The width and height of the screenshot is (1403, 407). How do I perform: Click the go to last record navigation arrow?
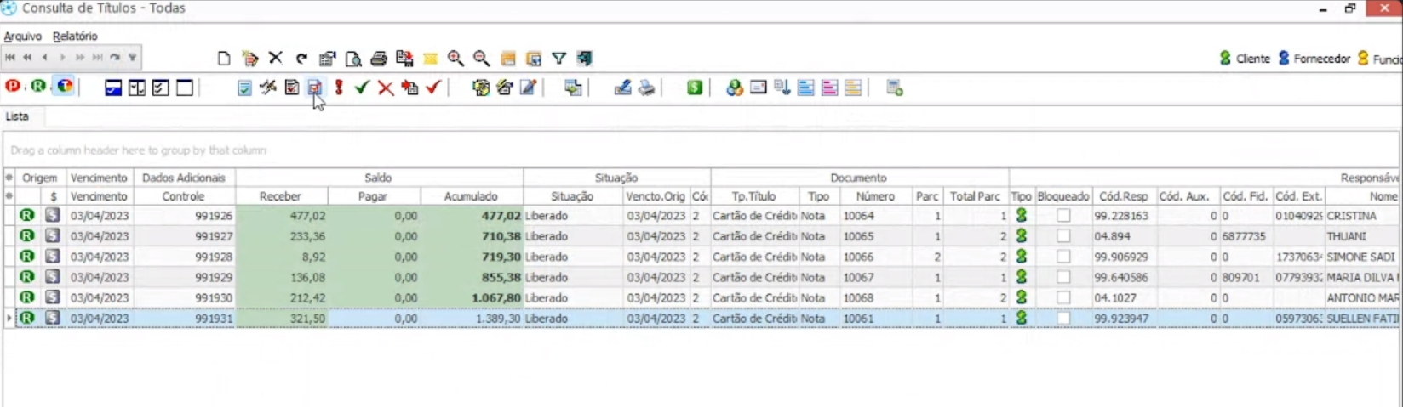[x=97, y=58]
